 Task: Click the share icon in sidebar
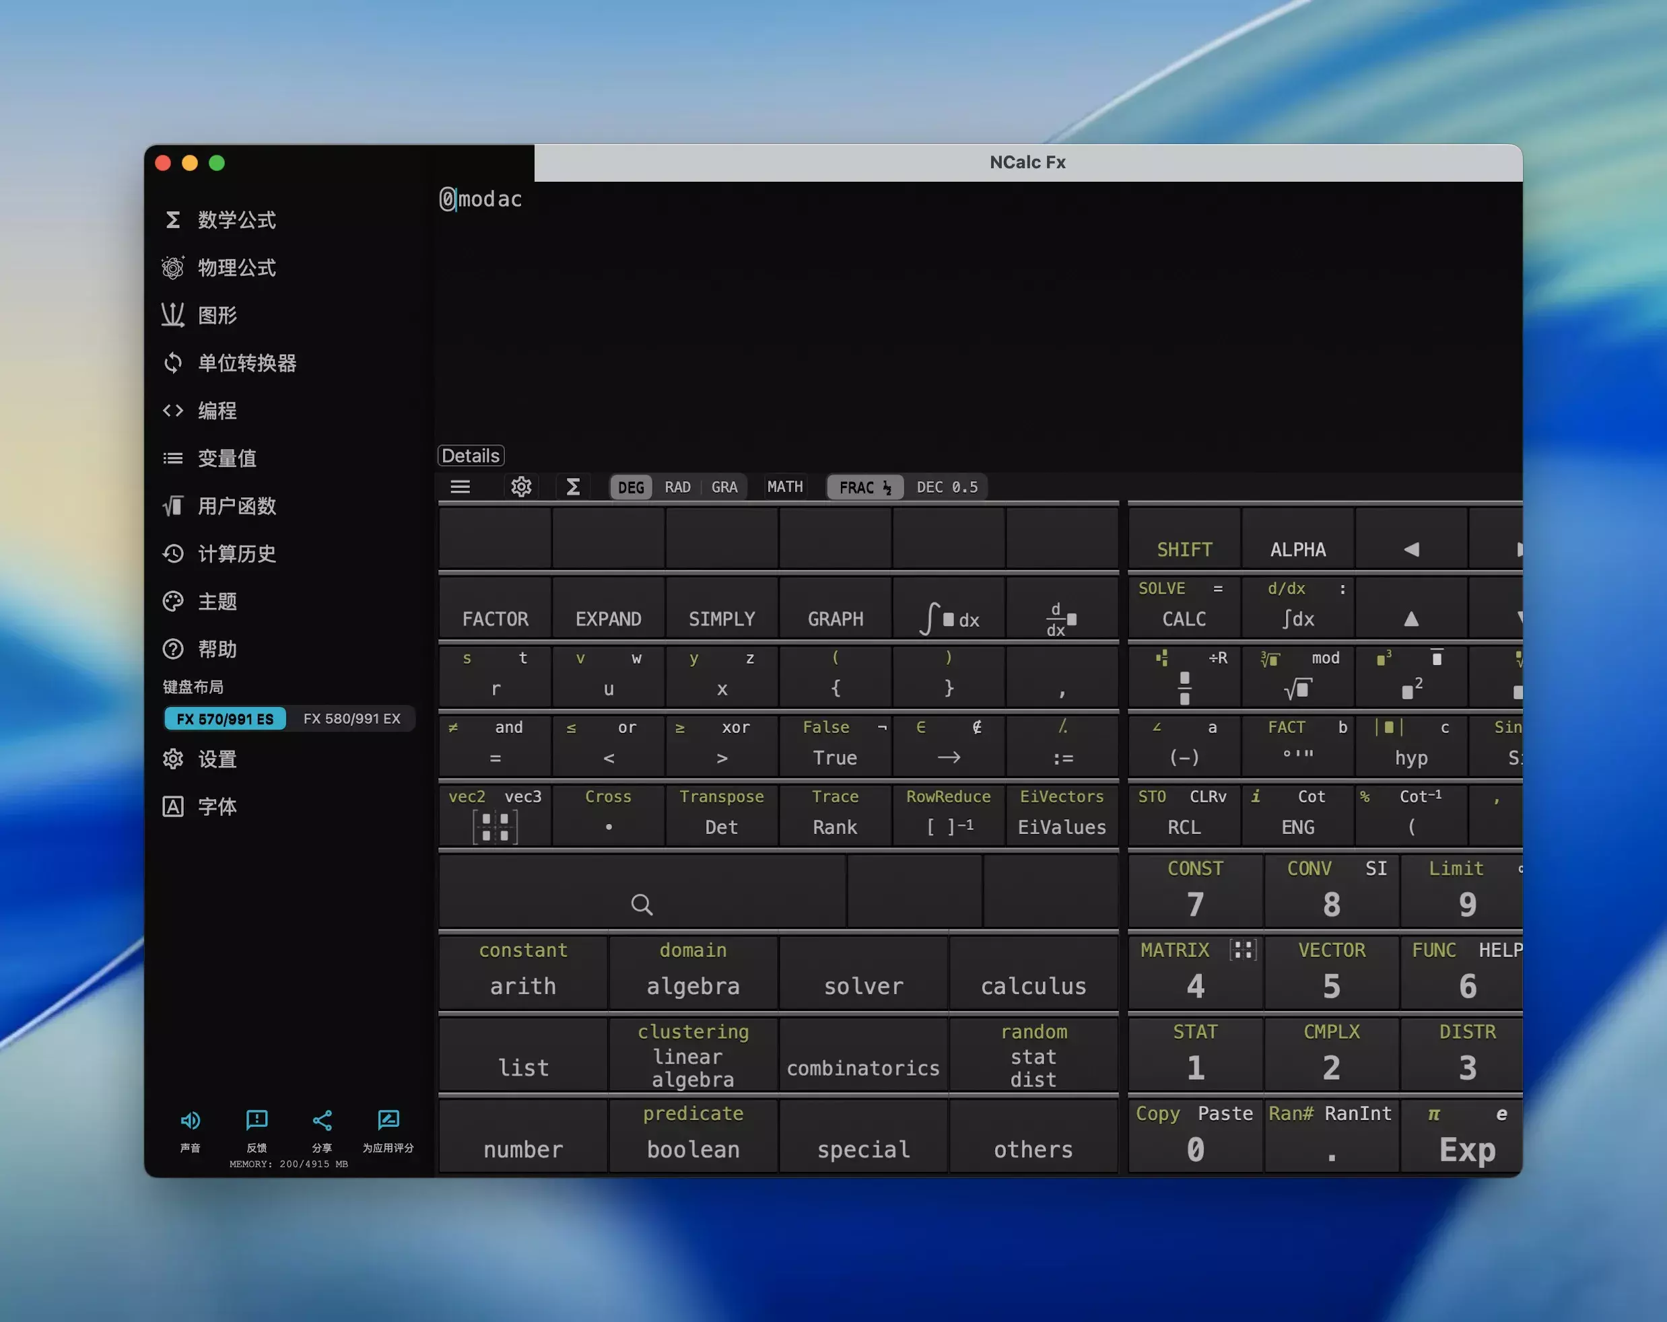322,1120
